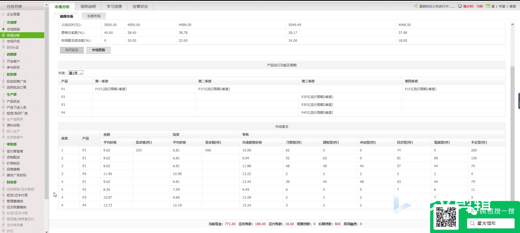Click the 长期贷款 value 800
The height and width of the screenshot is (233, 520).
[338, 224]
